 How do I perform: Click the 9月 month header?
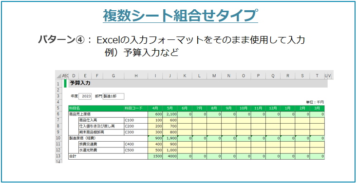229,108
